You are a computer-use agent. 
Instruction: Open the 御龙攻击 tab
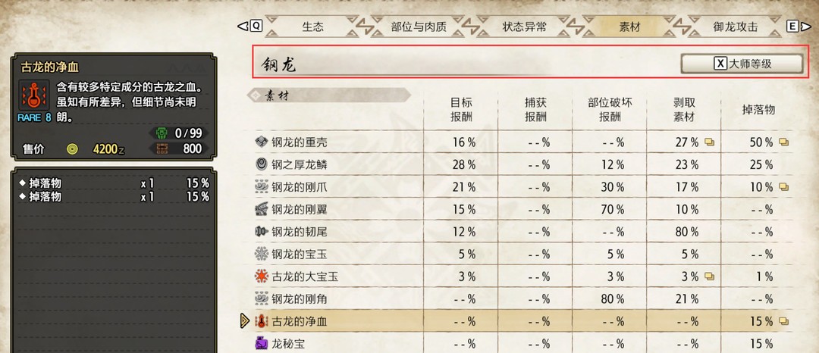click(735, 27)
